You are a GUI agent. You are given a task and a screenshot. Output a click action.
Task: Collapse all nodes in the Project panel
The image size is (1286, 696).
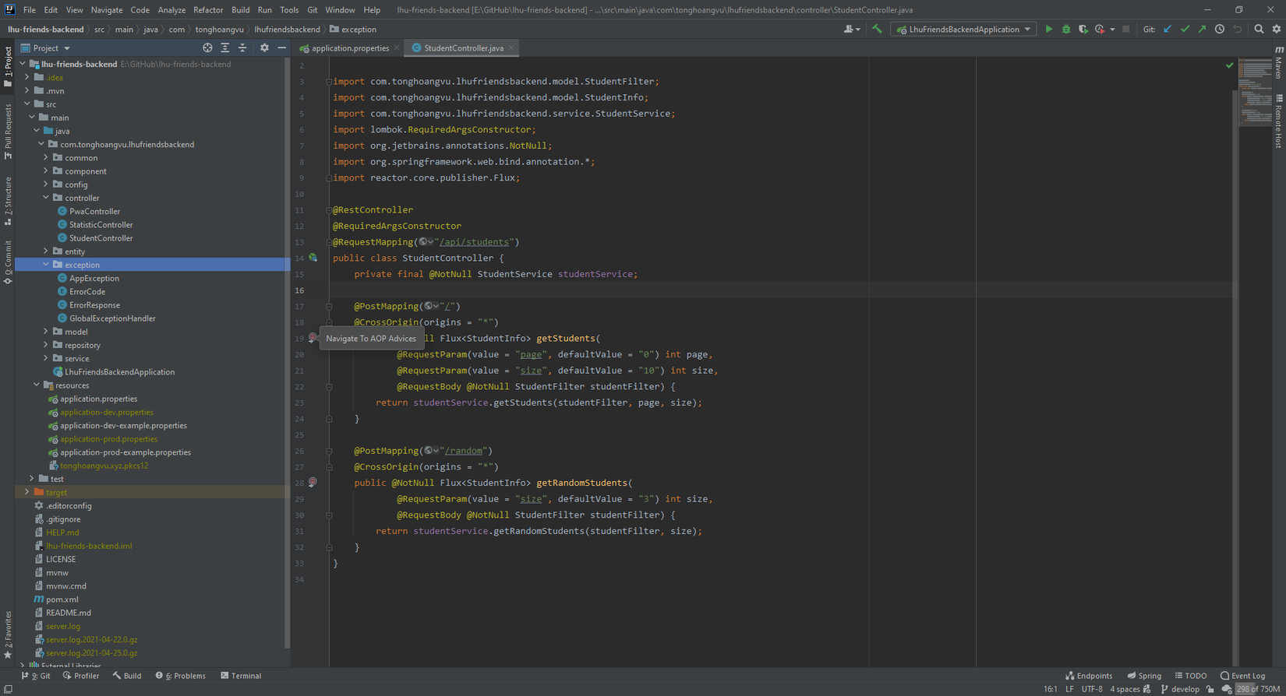tap(242, 48)
